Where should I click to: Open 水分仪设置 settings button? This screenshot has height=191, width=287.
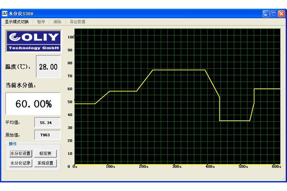tap(21, 154)
